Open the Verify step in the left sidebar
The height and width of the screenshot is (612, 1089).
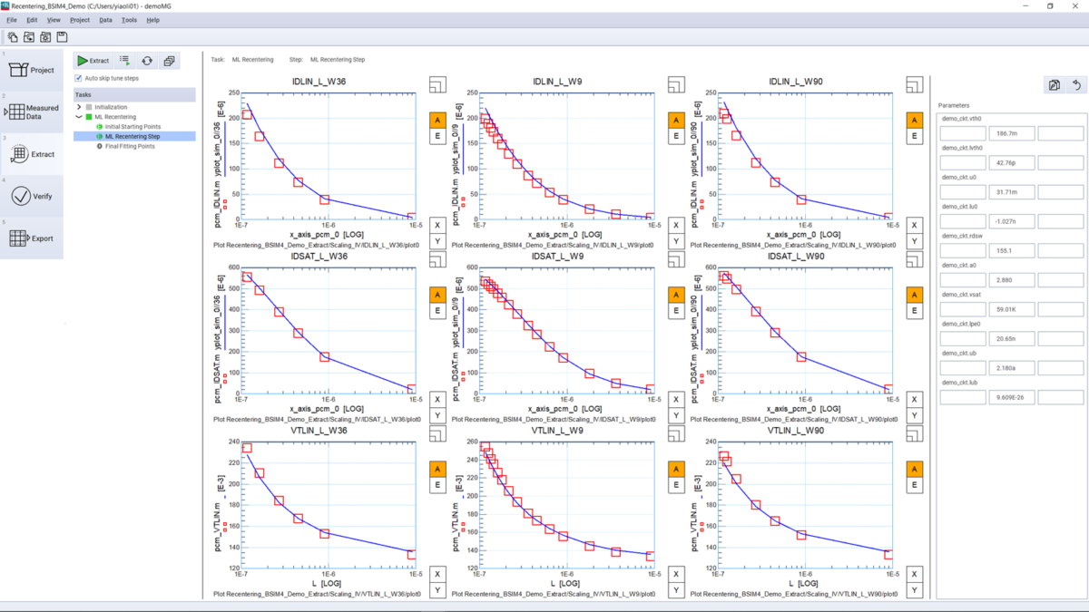[32, 196]
